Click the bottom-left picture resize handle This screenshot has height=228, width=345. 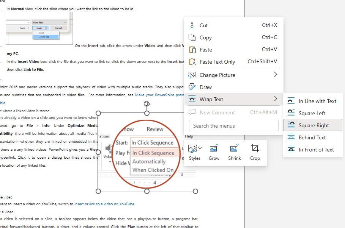click(98, 191)
